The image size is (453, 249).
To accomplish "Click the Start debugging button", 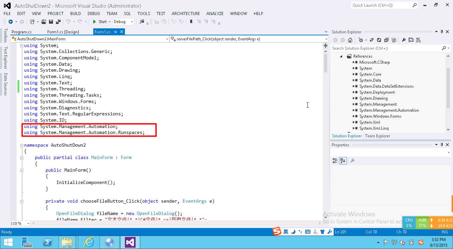I will click(x=99, y=22).
